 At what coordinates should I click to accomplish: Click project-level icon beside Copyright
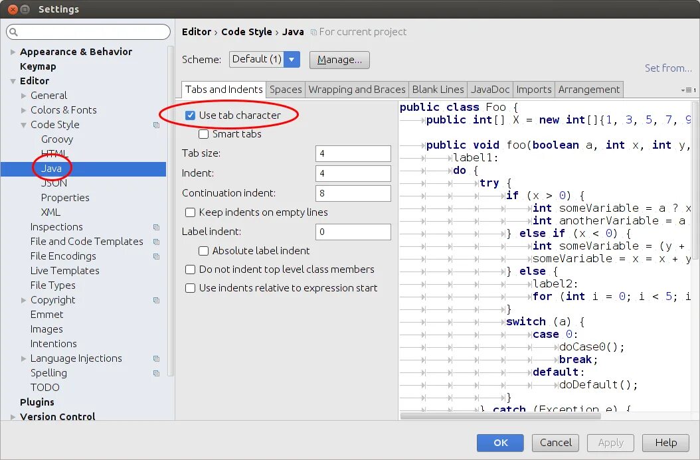coord(156,300)
